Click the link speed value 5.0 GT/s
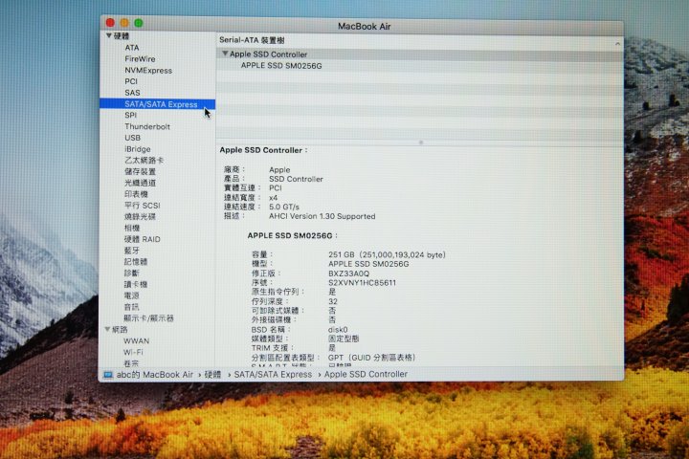 [284, 207]
